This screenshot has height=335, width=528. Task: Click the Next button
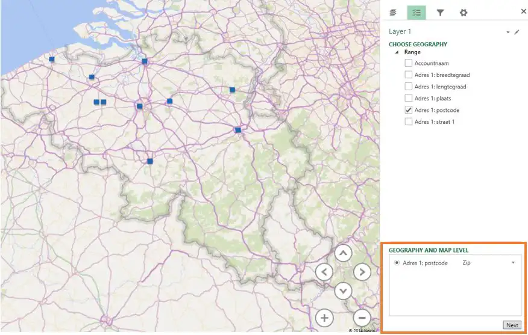click(x=512, y=325)
